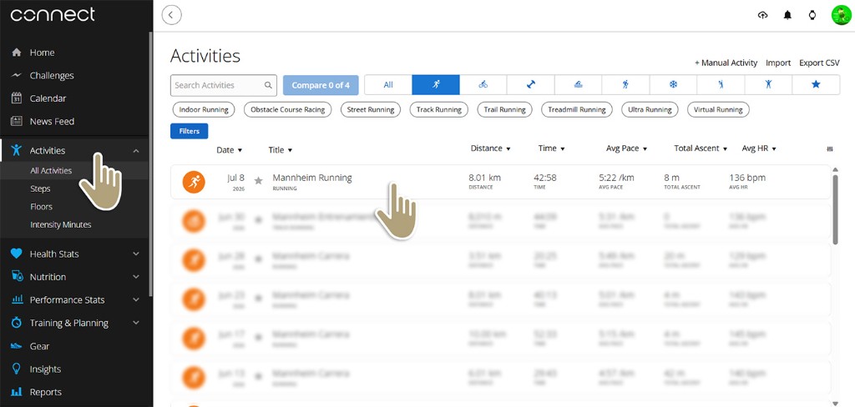Screen dimensions: 855x407
Task: Open the cloud upload icon
Action: pyautogui.click(x=762, y=15)
